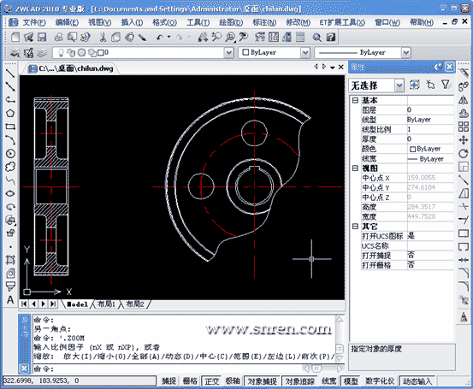The image size is (473, 389).
Task: Open the layer dropdown list
Action: [229, 53]
